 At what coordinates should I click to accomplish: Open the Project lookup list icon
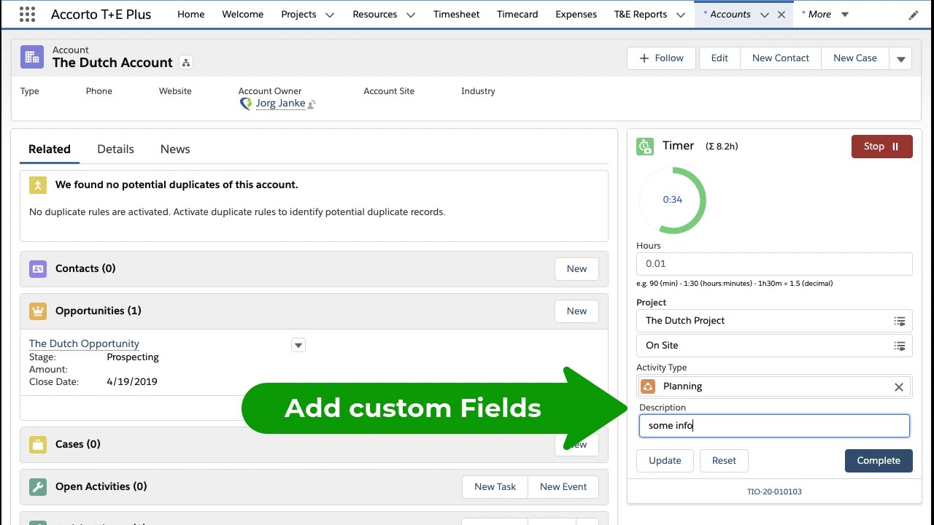[x=899, y=321]
